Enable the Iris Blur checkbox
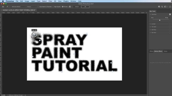 [170, 24]
